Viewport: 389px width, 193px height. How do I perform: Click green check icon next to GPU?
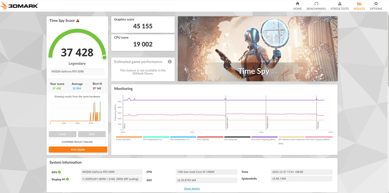coord(59,172)
